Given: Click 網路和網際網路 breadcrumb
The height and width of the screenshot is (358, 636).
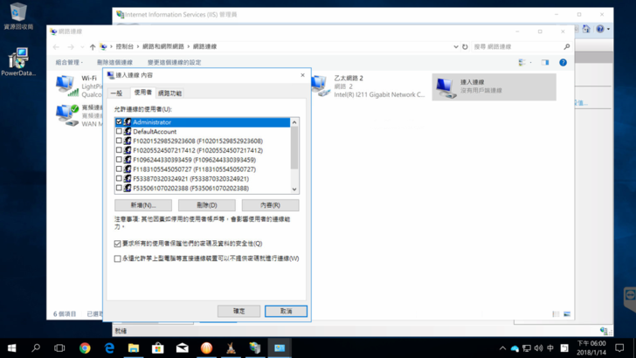Looking at the screenshot, I should point(163,46).
